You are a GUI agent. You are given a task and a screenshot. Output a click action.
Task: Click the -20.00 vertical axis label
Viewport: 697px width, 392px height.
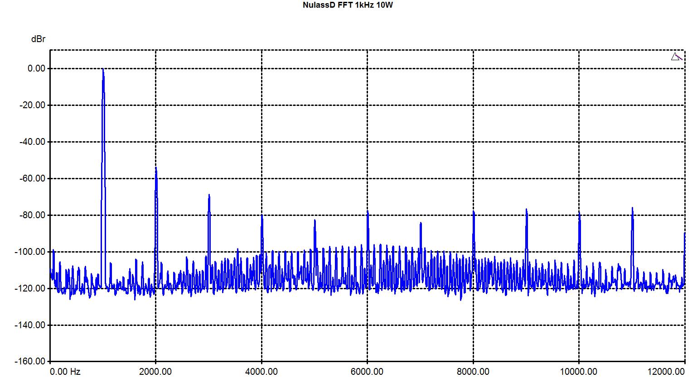click(x=32, y=105)
